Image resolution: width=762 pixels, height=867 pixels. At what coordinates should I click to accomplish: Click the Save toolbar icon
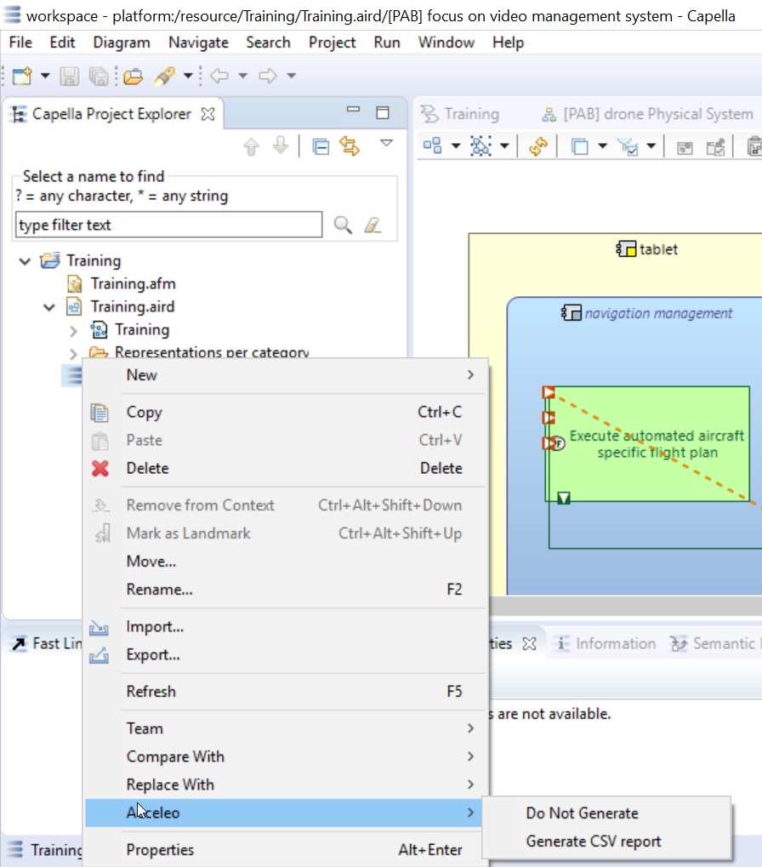[69, 76]
